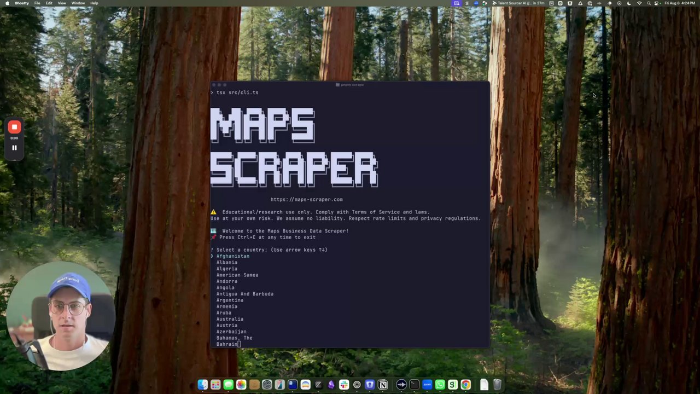
Task: Open Finder from the dock
Action: tap(202, 385)
